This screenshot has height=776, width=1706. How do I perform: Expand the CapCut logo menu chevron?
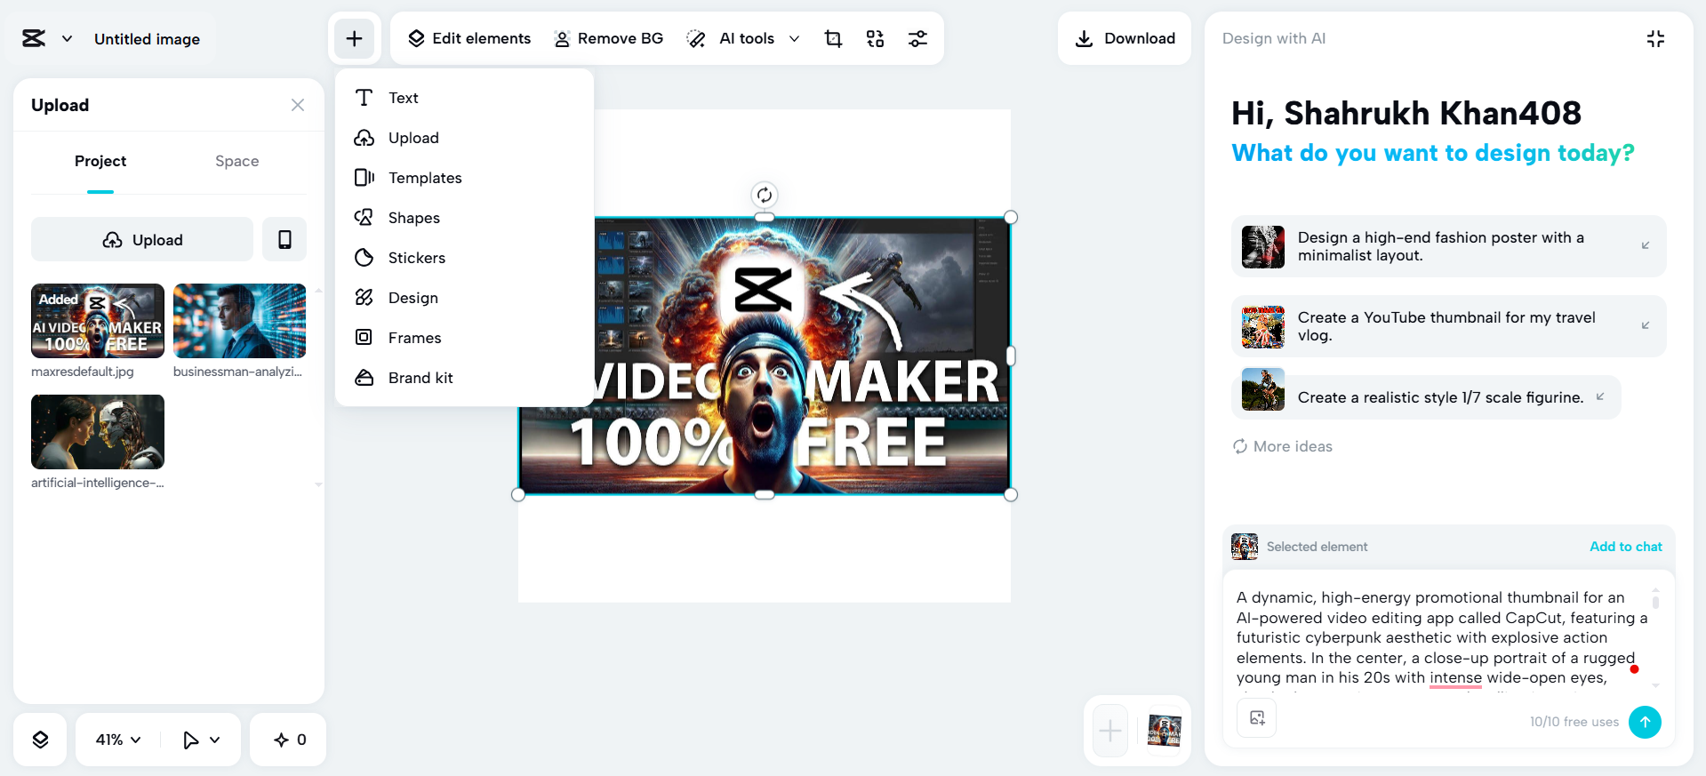[x=67, y=38]
